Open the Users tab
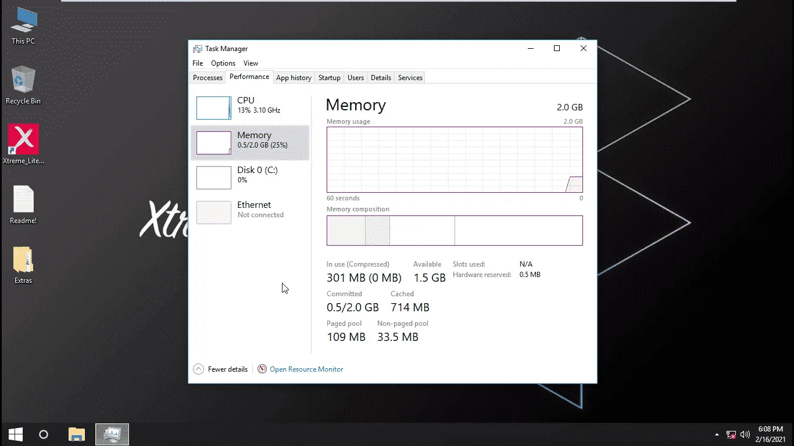 [x=356, y=78]
